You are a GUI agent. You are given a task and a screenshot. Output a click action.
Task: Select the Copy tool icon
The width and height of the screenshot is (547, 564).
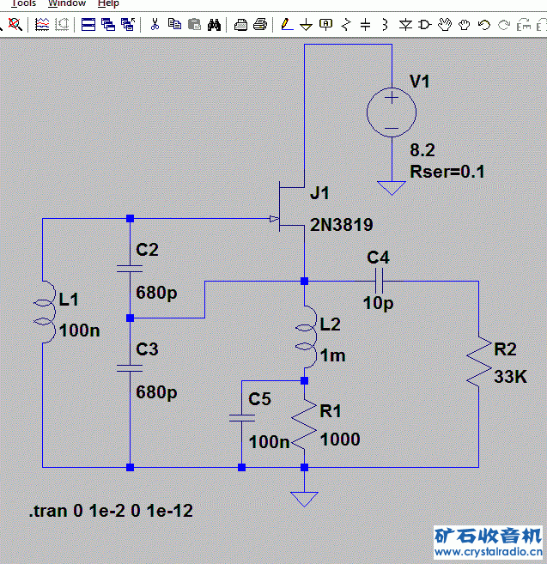tap(174, 25)
